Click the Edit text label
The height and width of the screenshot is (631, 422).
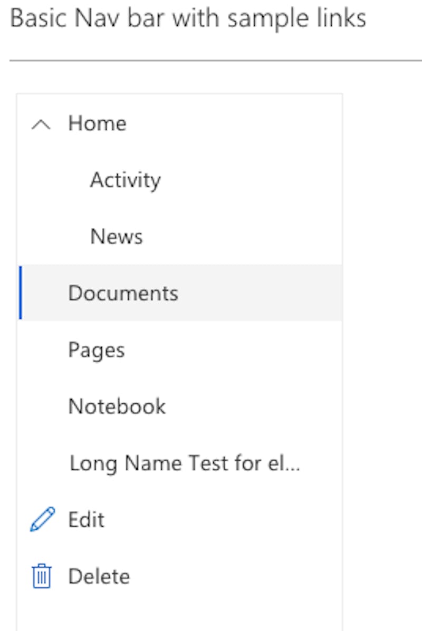[87, 520]
